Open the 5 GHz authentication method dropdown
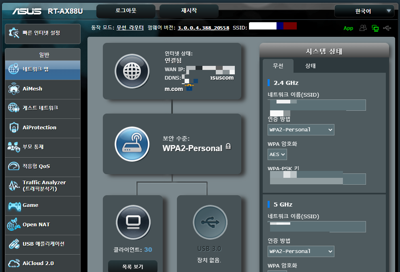The width and height of the screenshot is (400, 272). click(301, 251)
